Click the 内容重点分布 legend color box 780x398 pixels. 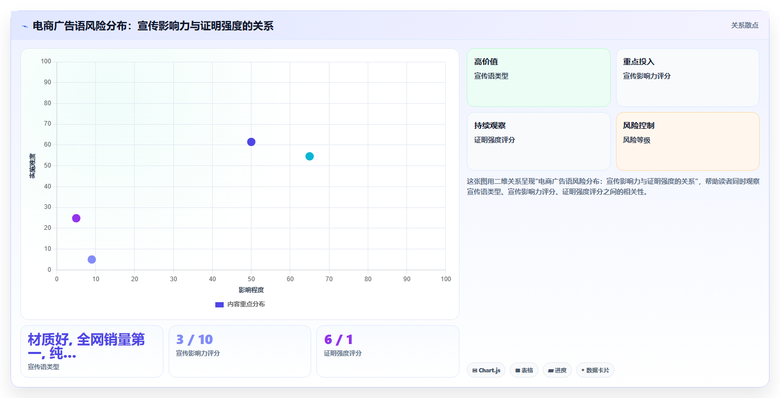click(219, 305)
